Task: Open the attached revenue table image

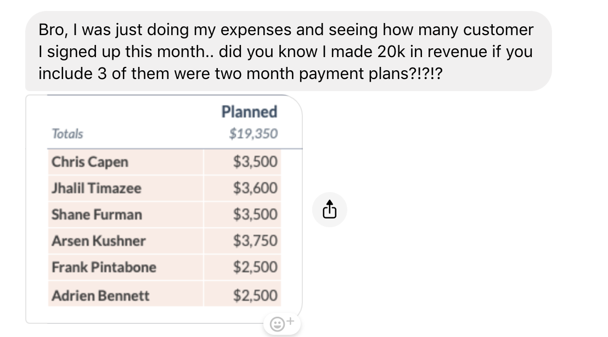Action: coord(164,209)
